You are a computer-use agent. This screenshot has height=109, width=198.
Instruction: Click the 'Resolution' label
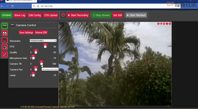(15, 41)
